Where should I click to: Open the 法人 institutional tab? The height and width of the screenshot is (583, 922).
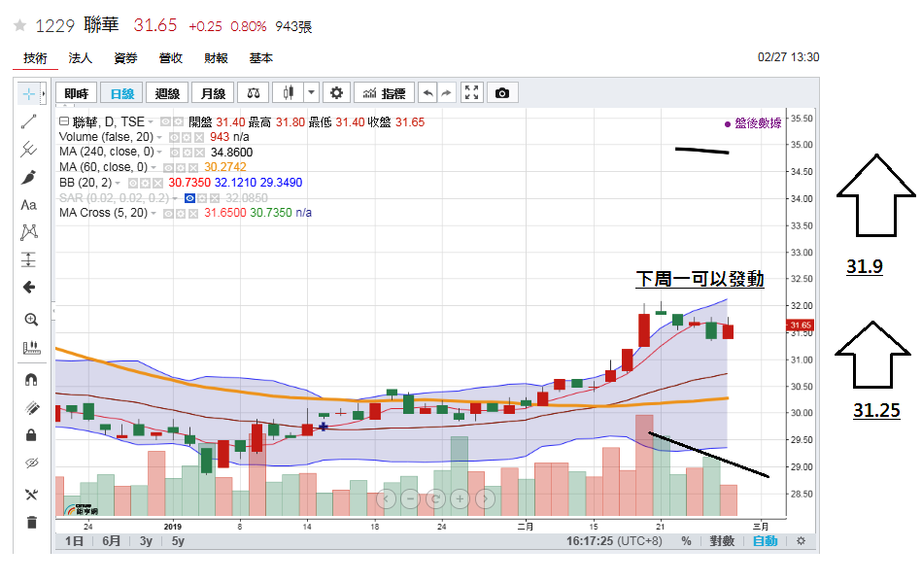[x=80, y=58]
